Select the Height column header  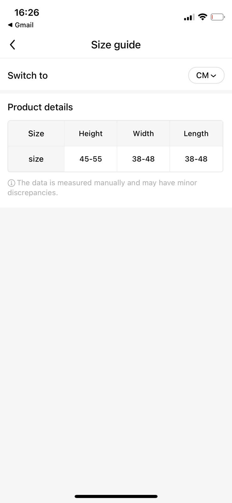90,134
